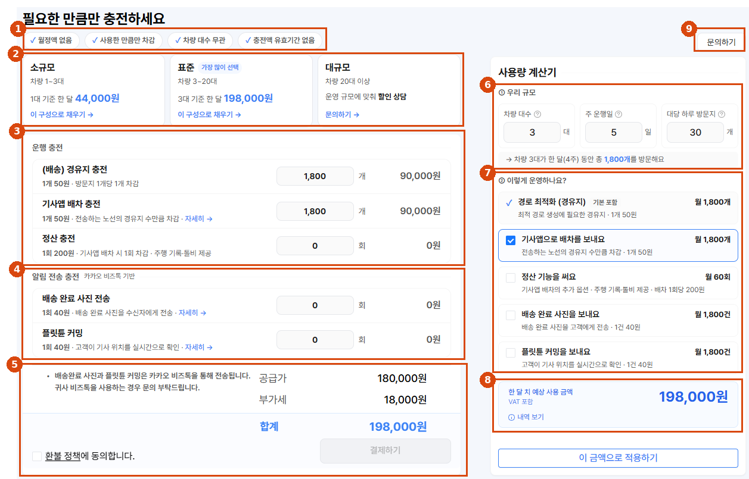Tick 배송 완료 사진을 보내요 checkbox
The width and height of the screenshot is (749, 479).
tap(511, 315)
